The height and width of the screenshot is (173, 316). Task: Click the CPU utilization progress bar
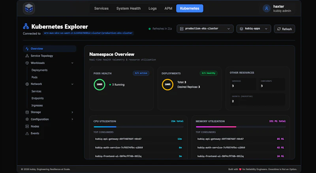tap(139, 127)
